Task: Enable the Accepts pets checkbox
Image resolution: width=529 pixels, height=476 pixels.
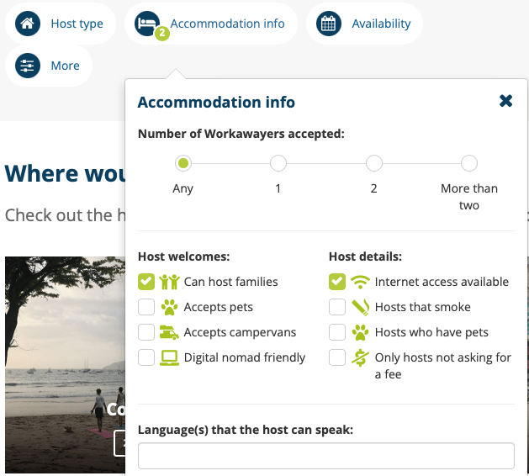Action: (146, 307)
